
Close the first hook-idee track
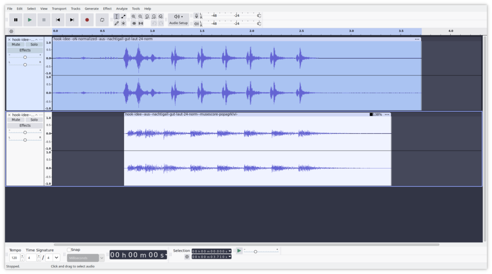click(9, 40)
